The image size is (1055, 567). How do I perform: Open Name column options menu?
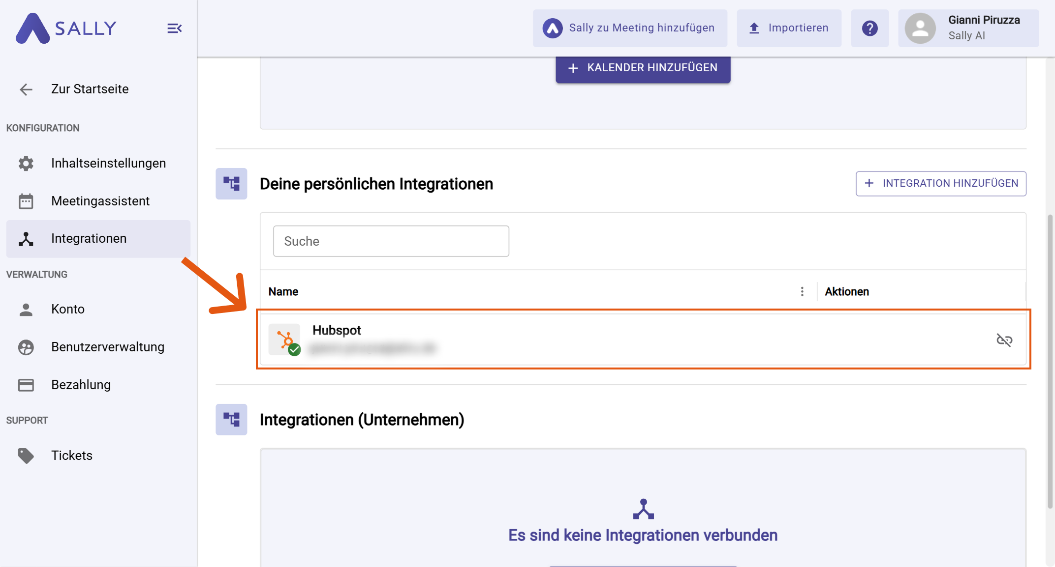click(802, 292)
